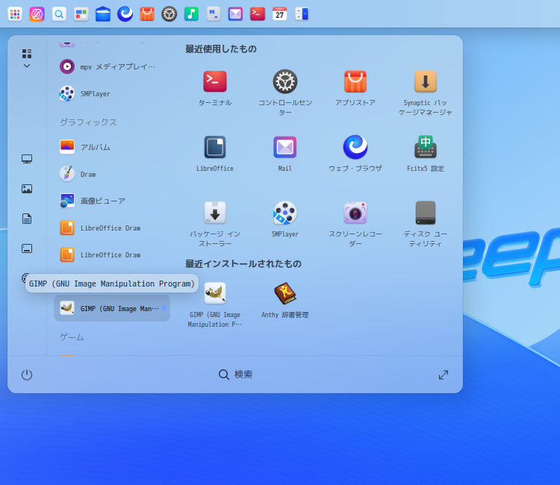Image resolution: width=560 pixels, height=485 pixels.
Task: Click the power button in the launcher
Action: tap(27, 375)
